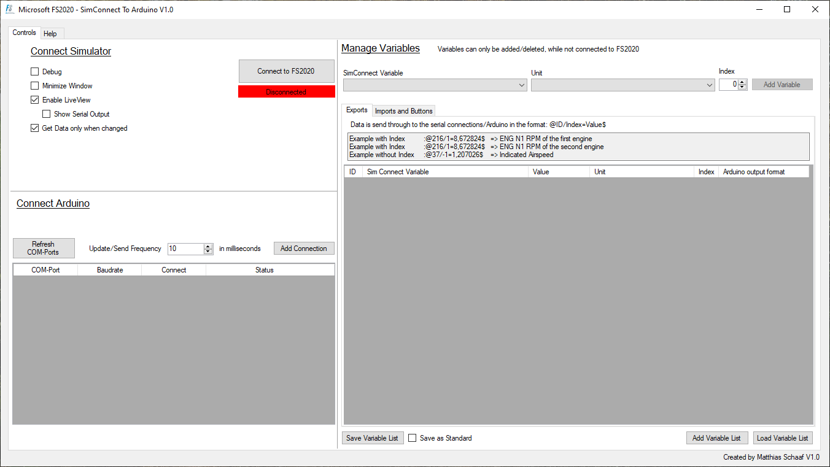Switch to Imports and Buttons tab
Image resolution: width=830 pixels, height=467 pixels.
point(403,111)
